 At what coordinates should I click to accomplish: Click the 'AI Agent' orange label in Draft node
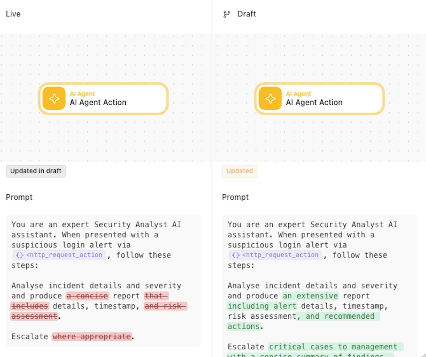click(299, 94)
